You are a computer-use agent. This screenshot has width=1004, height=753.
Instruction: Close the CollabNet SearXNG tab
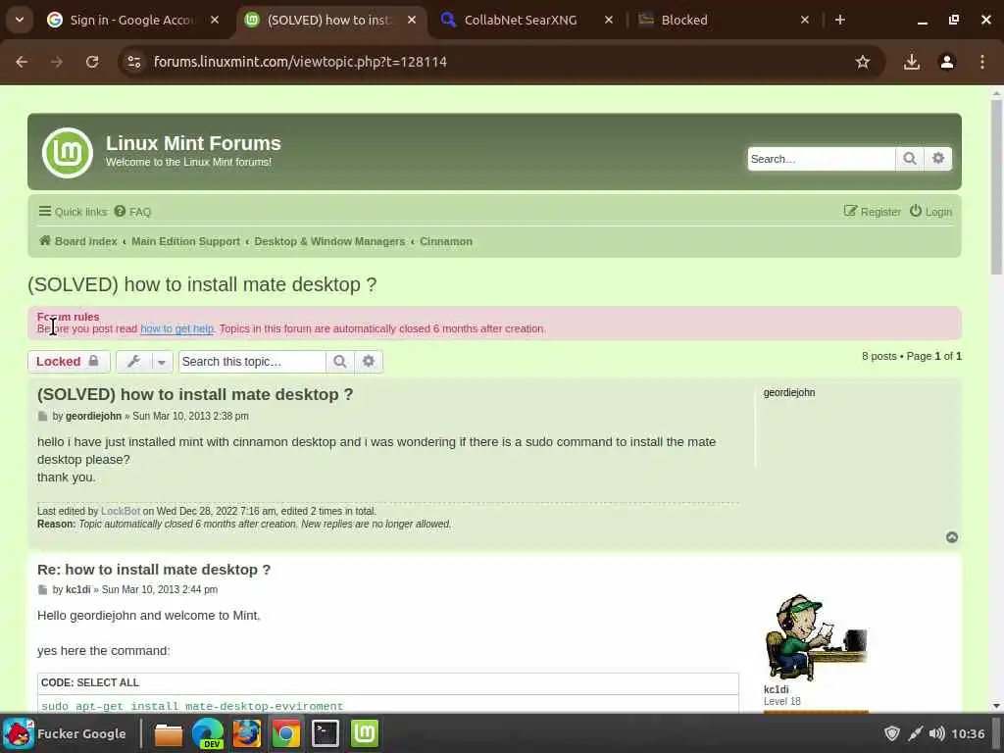point(609,20)
